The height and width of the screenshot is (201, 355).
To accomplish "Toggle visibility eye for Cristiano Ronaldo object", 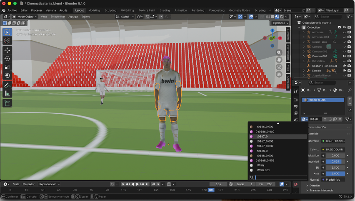I will coord(344,66).
